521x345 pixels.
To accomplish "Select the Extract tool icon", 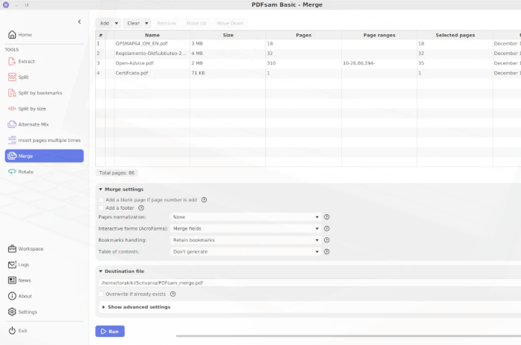I will [12, 61].
